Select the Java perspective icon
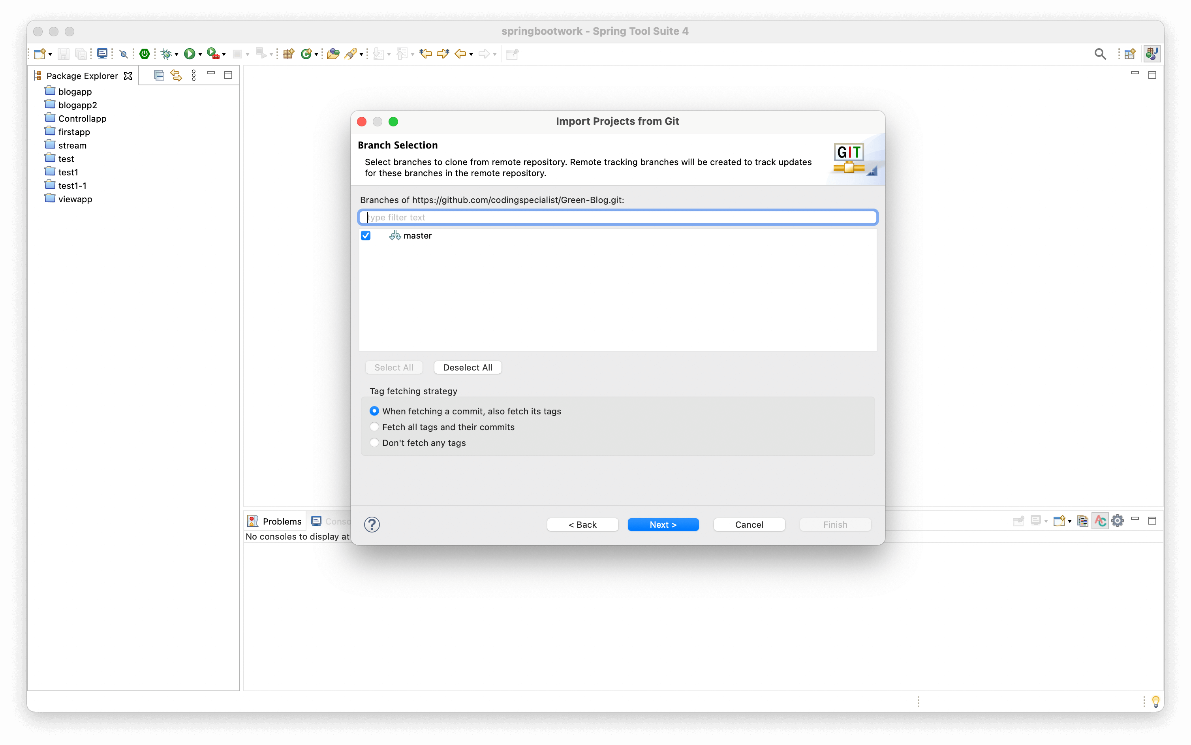Viewport: 1191px width, 745px height. pyautogui.click(x=1152, y=54)
